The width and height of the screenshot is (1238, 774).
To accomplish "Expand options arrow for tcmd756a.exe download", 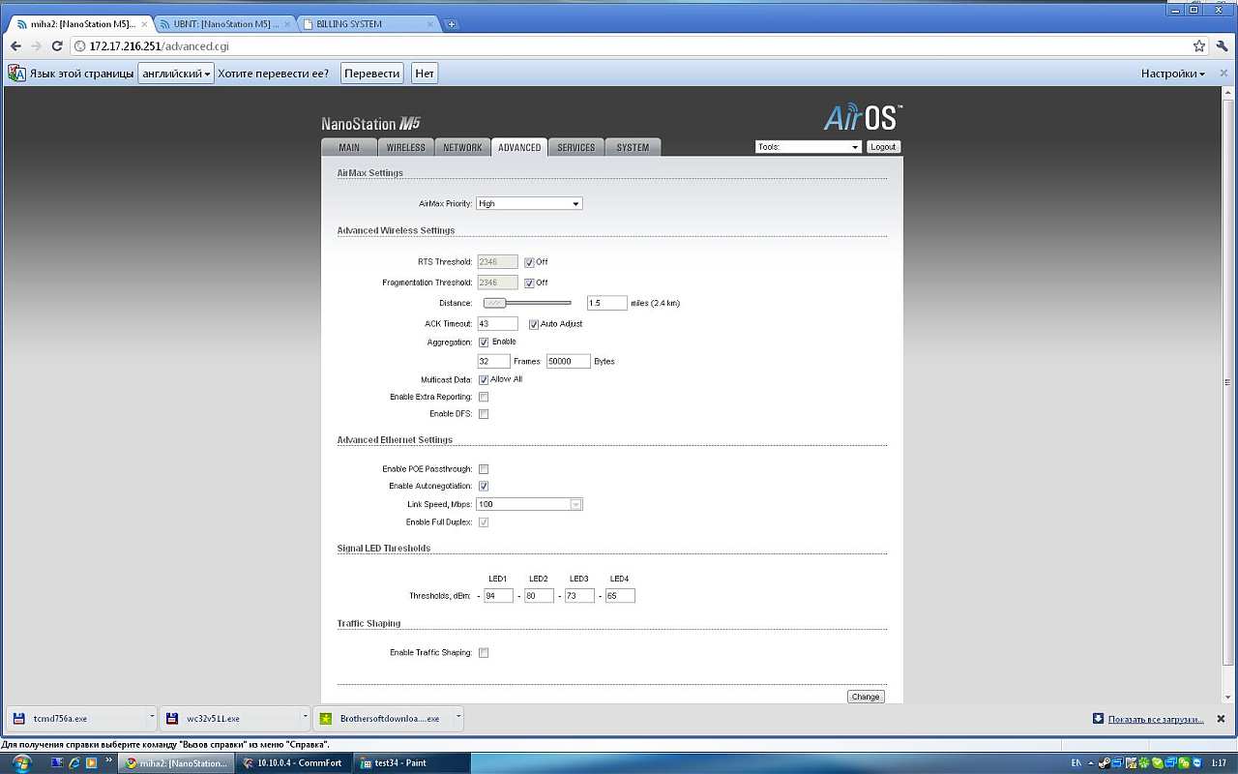I will [152, 719].
